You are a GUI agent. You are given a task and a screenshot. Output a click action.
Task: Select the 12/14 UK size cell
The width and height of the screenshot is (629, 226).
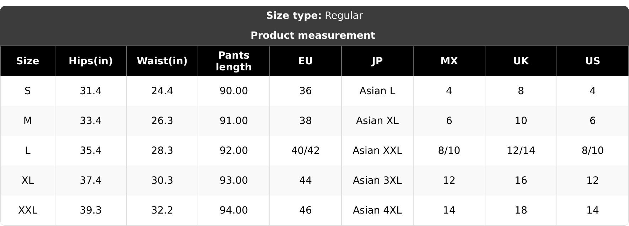tap(521, 151)
